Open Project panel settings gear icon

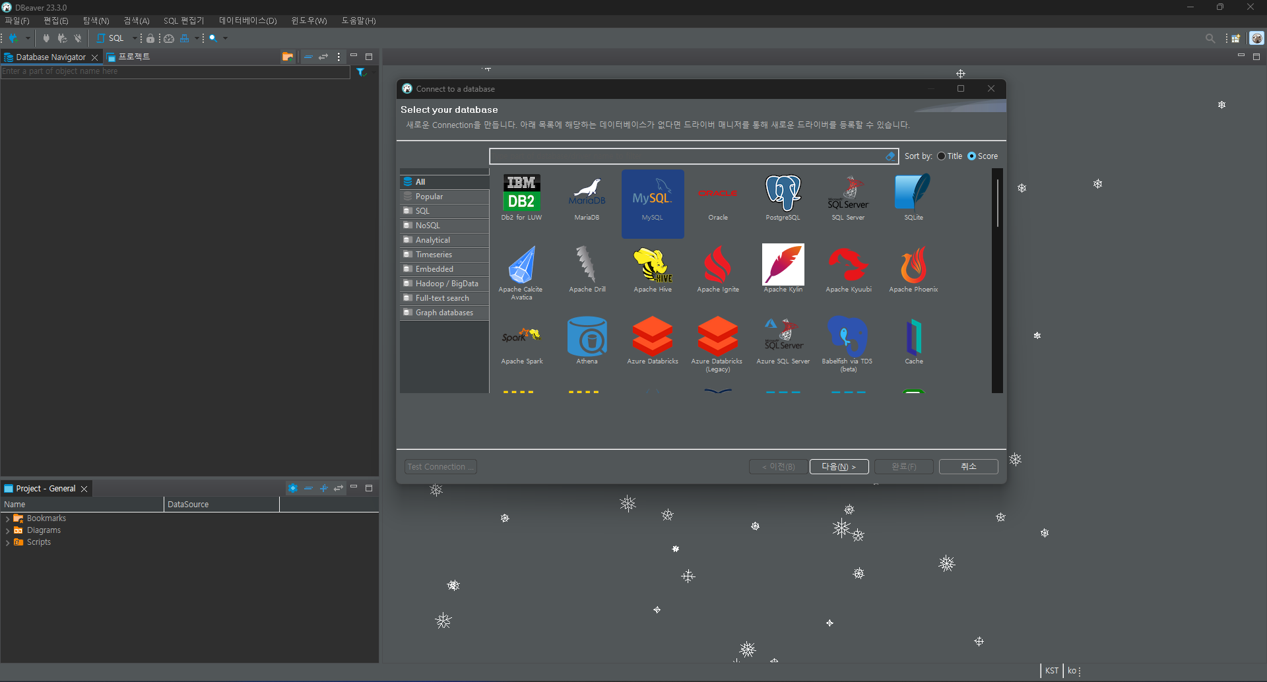[x=293, y=489]
